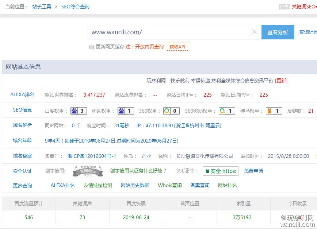Viewport: 317px width, 229px height.
Task: Click the red 关键词SEO ad link
Action: (304, 7)
